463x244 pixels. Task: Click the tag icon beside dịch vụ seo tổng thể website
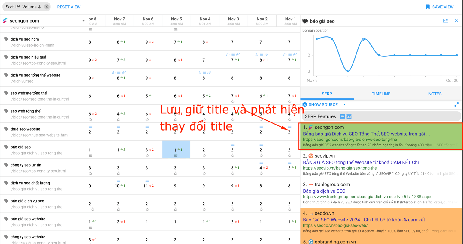[x=6, y=75]
